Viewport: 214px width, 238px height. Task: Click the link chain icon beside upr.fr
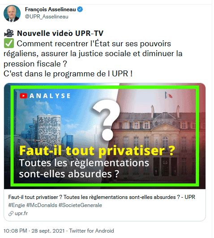[11, 214]
